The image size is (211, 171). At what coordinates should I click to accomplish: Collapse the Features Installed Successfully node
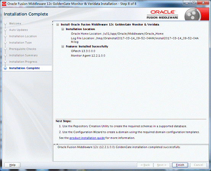tap(63, 46)
